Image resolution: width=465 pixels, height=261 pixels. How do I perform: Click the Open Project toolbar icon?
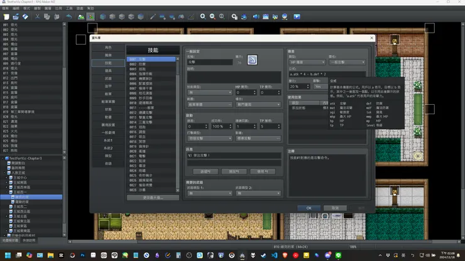pyautogui.click(x=16, y=16)
